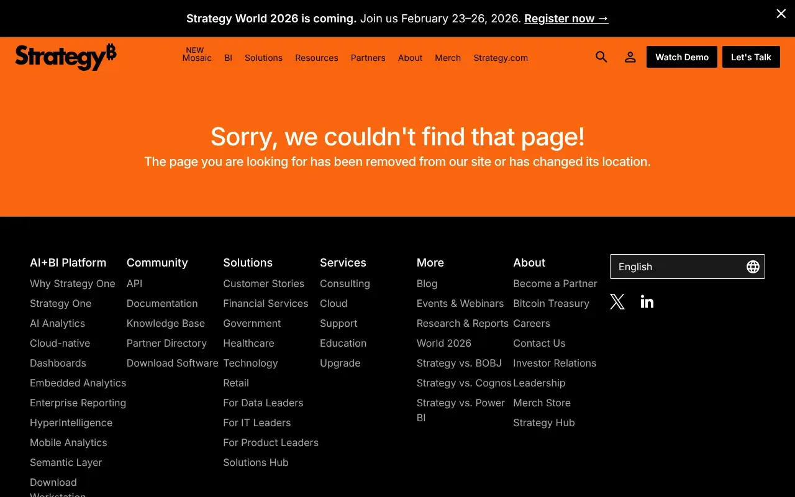Click the BI navigation item
Viewport: 795px width, 497px height.
tap(228, 58)
